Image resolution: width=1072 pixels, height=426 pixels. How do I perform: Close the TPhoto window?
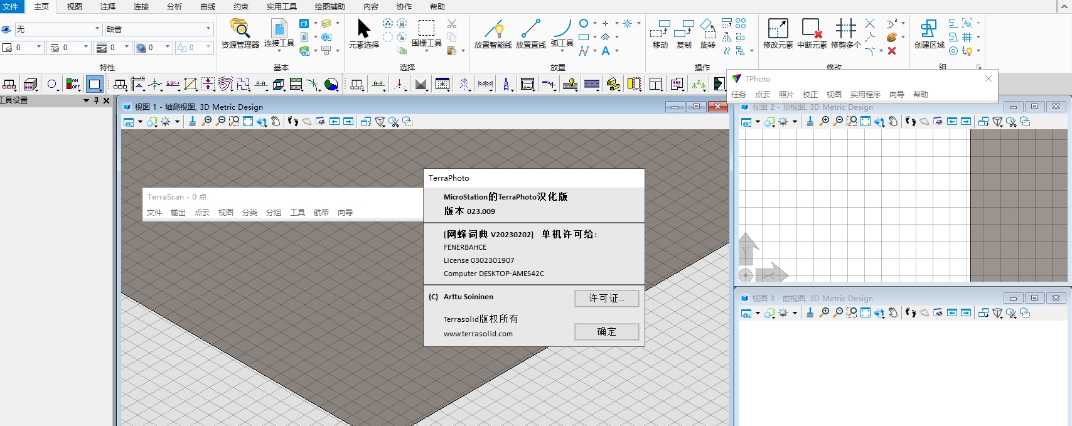click(x=989, y=78)
